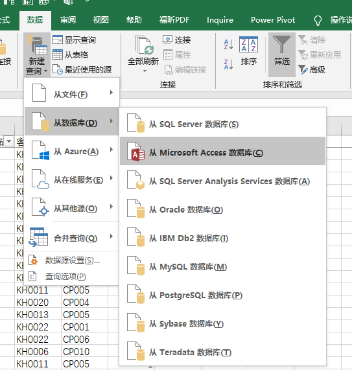The image size is (352, 370).
Task: Choose 从 MySQL 数据库(M)
Action: point(222,265)
